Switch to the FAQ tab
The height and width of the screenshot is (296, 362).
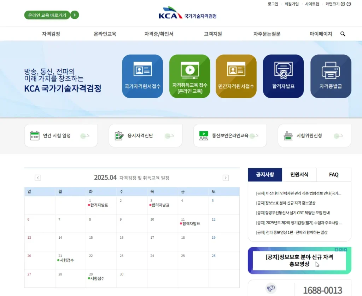pyautogui.click(x=334, y=175)
